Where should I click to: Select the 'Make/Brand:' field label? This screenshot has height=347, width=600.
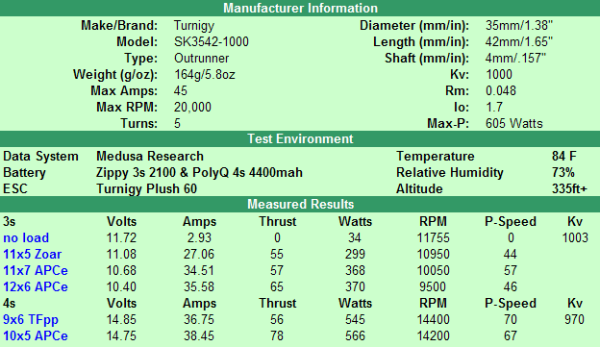tap(119, 26)
